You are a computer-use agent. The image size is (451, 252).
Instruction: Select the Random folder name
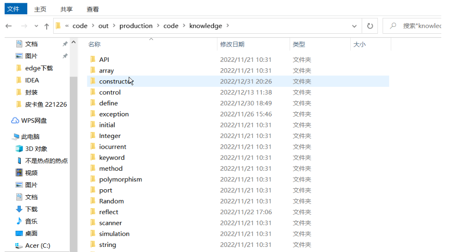[x=111, y=201]
